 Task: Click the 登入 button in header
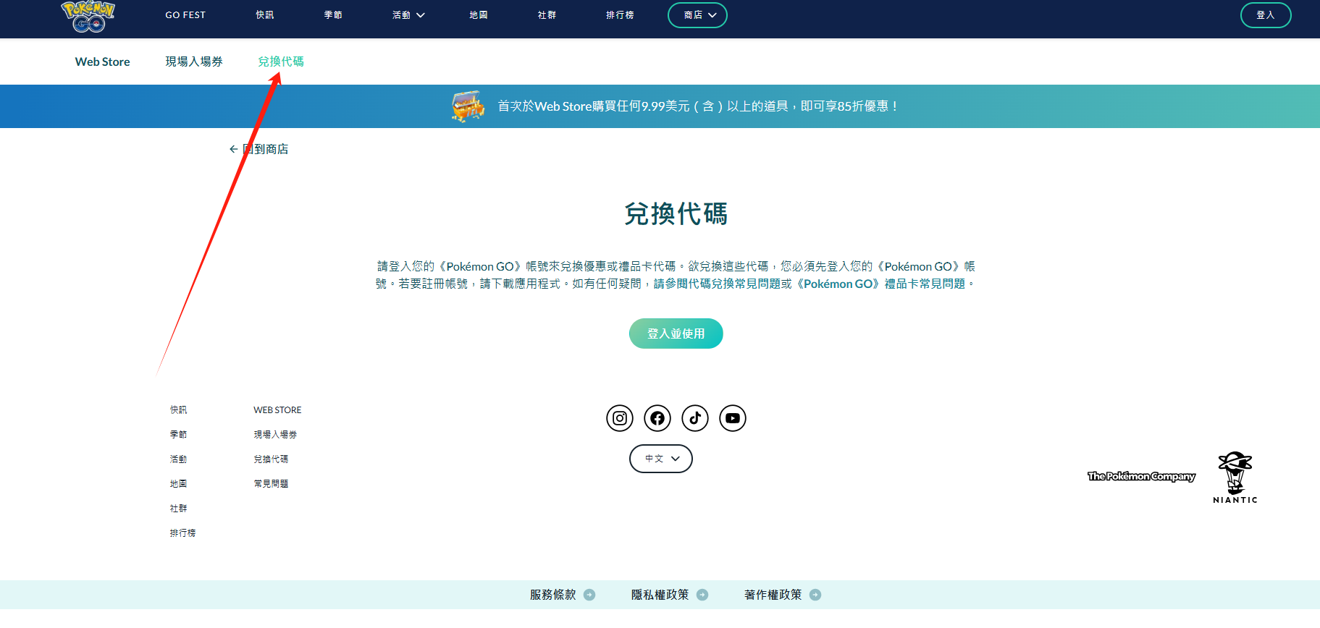pyautogui.click(x=1266, y=15)
